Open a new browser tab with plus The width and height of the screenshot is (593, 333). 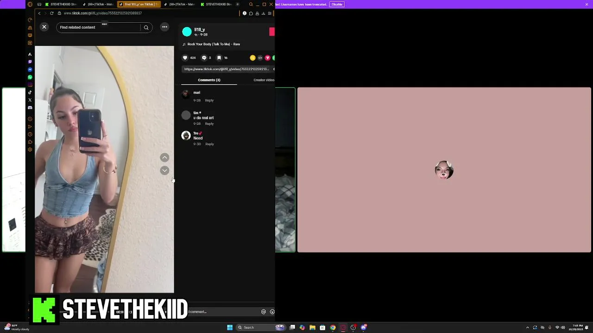[x=238, y=4]
